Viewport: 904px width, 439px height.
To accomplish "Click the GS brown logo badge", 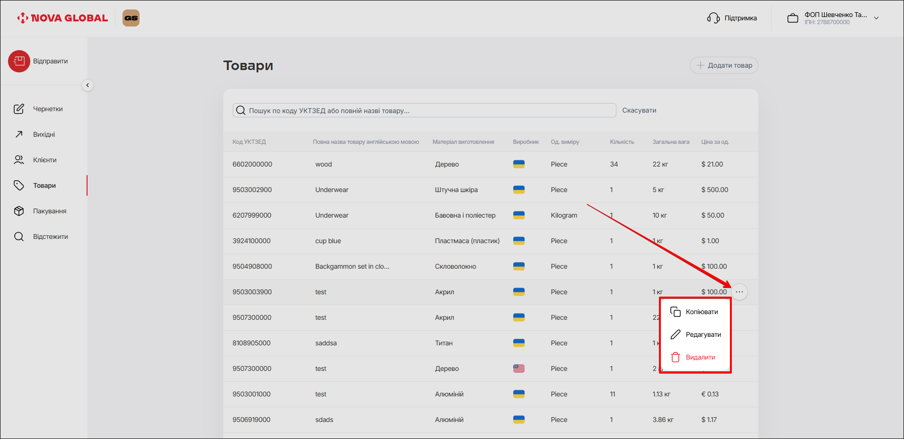I will 131,18.
